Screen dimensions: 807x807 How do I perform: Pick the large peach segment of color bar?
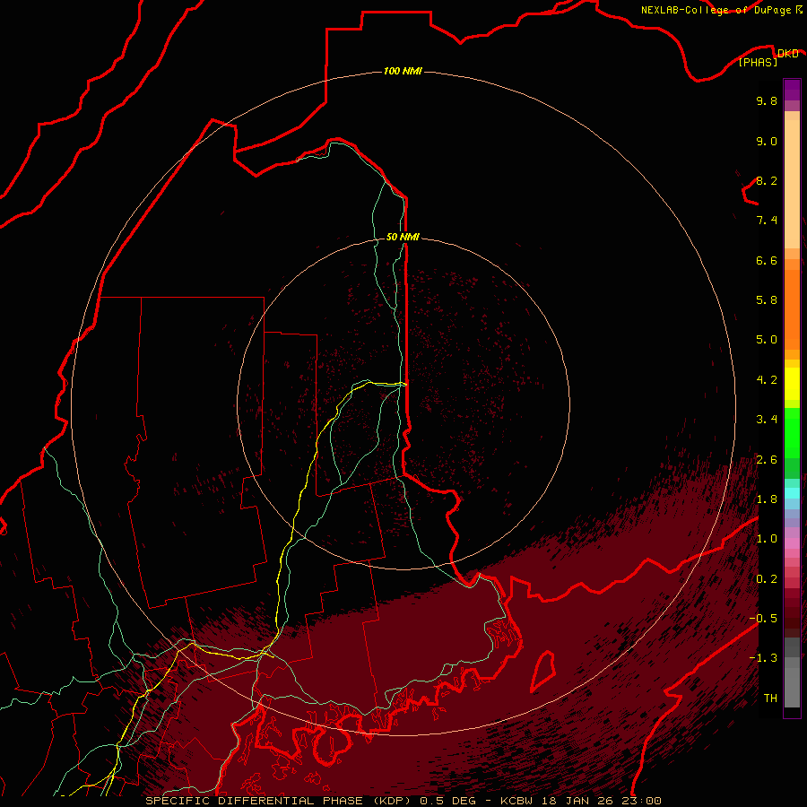pyautogui.click(x=792, y=184)
